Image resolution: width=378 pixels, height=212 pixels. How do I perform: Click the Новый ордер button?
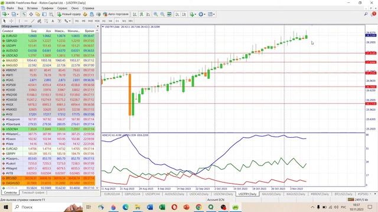[x=69, y=14]
